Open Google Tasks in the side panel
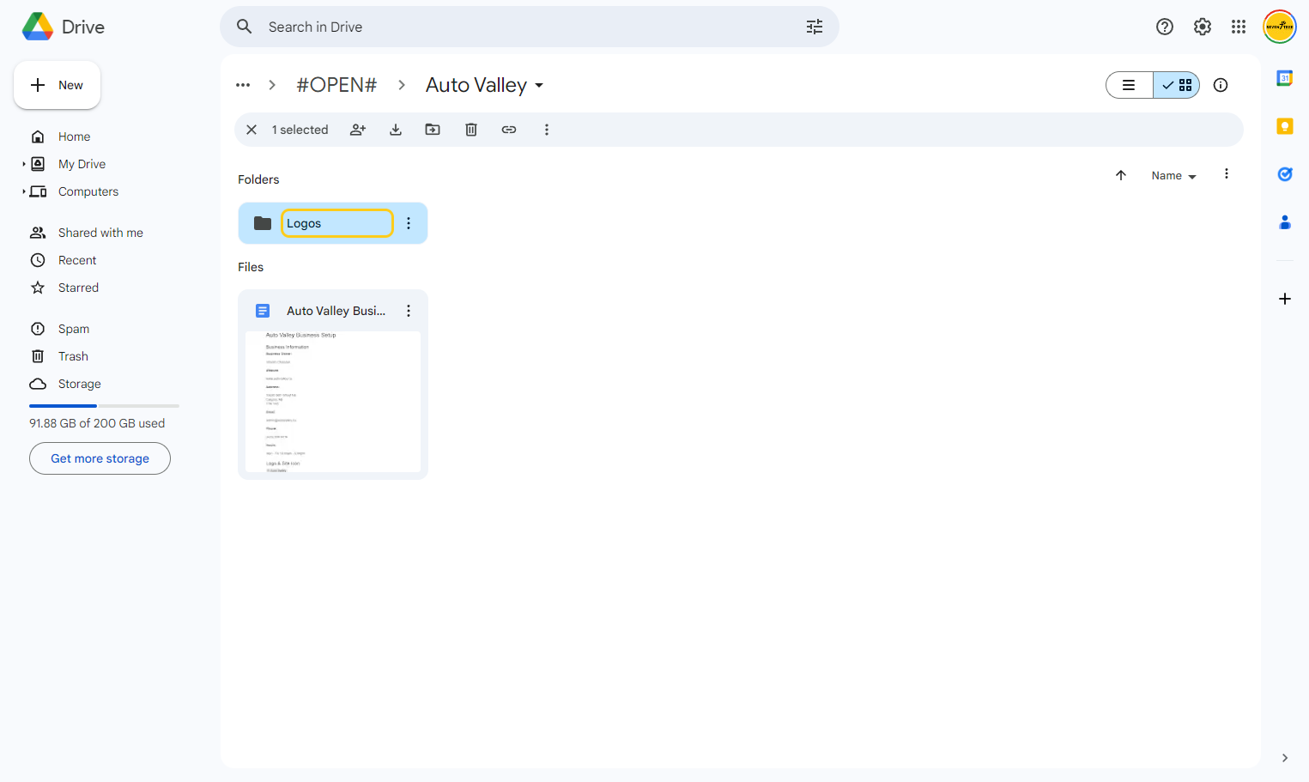The width and height of the screenshot is (1309, 782). (x=1285, y=174)
